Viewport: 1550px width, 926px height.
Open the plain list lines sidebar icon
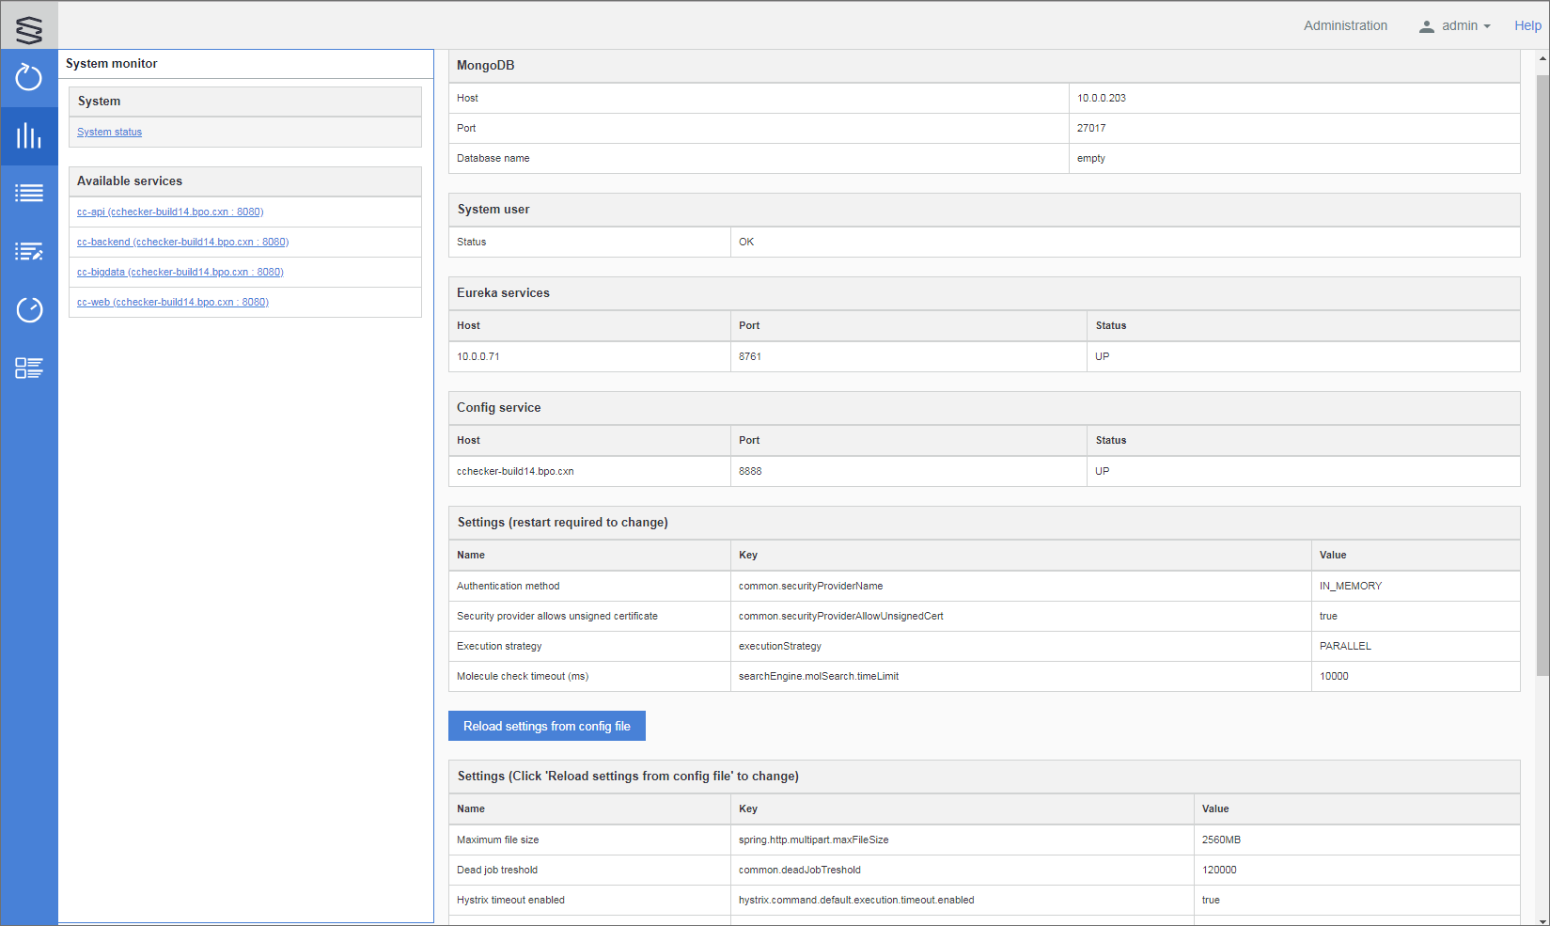29,194
